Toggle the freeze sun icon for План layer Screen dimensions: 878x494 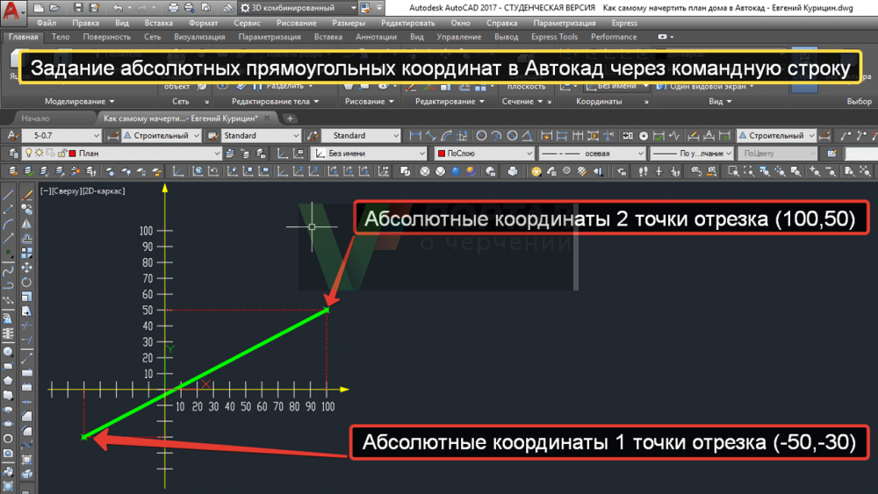point(40,153)
